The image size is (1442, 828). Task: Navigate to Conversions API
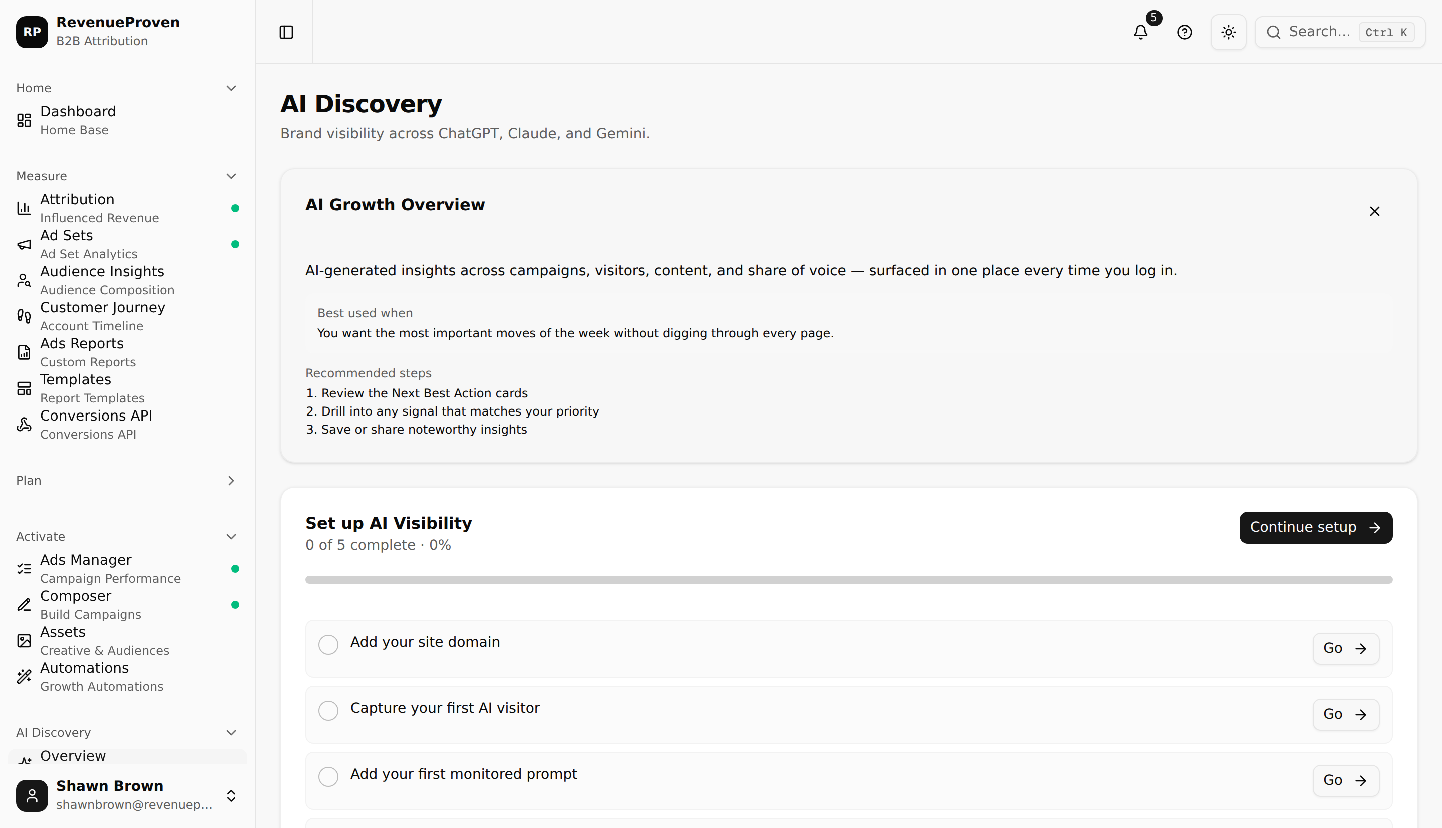127,424
